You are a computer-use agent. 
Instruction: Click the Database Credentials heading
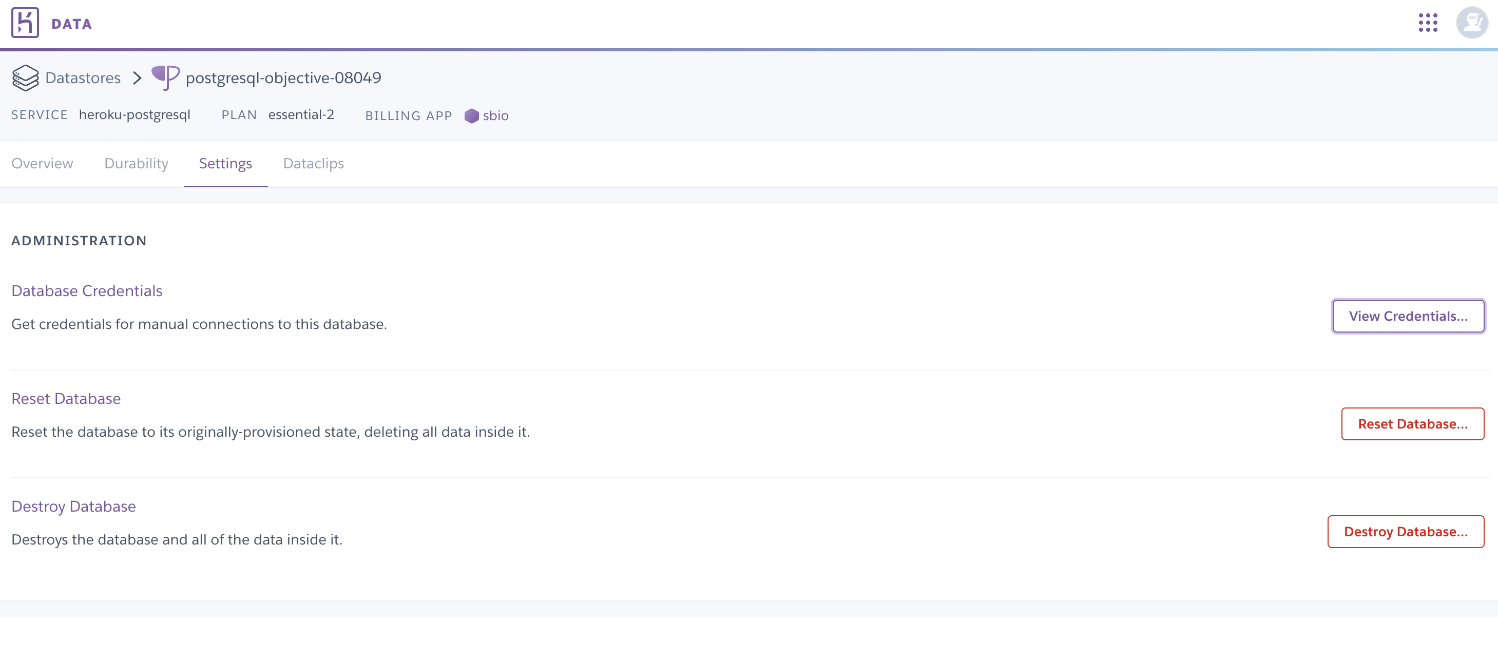click(86, 290)
